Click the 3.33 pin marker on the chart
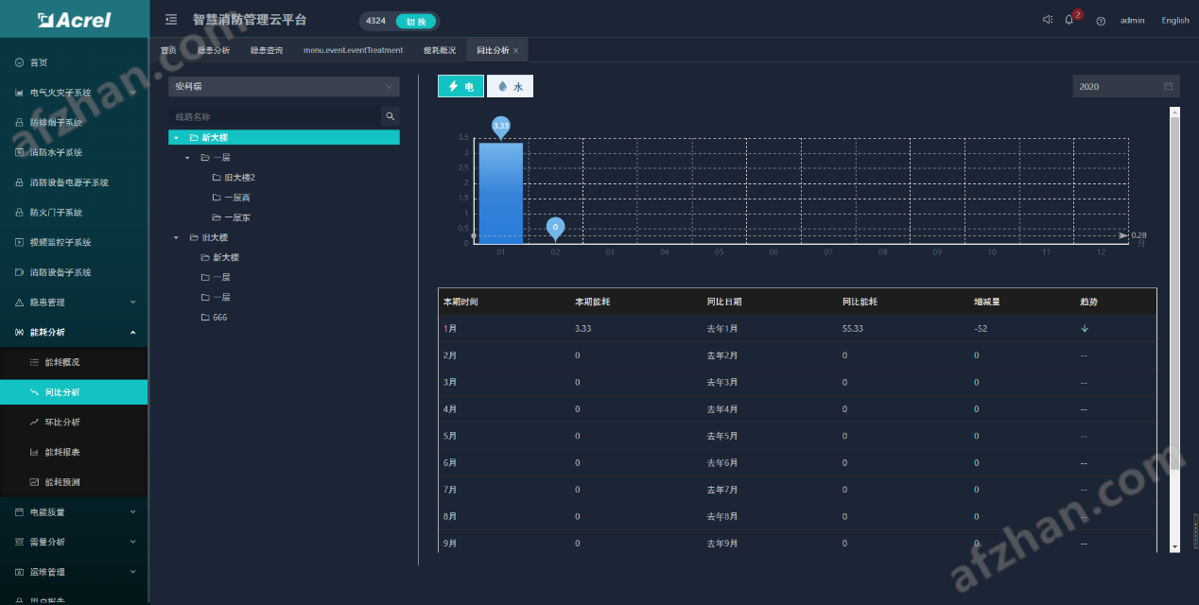Viewport: 1199px width, 605px height. click(x=501, y=127)
